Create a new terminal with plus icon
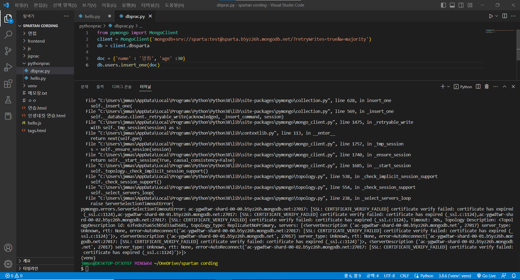 tap(443, 87)
